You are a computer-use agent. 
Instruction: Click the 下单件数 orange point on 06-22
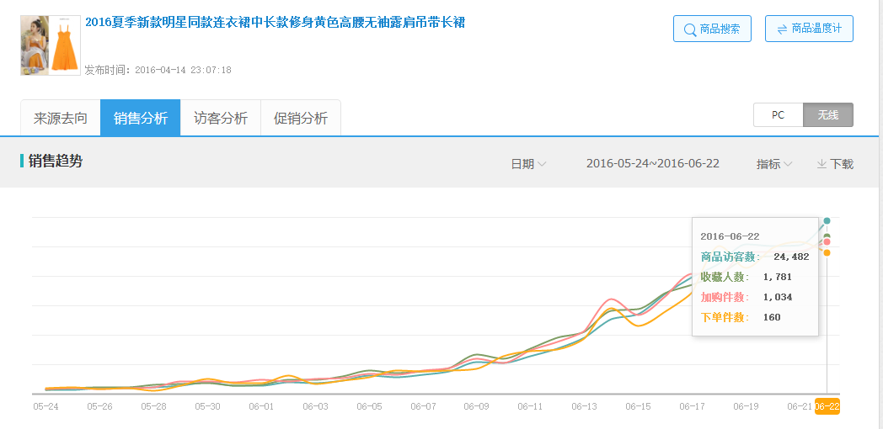pos(827,253)
